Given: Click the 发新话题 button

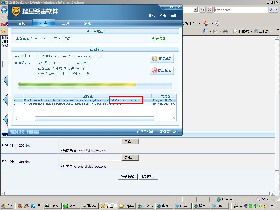Looking at the screenshot, I should tap(127, 176).
